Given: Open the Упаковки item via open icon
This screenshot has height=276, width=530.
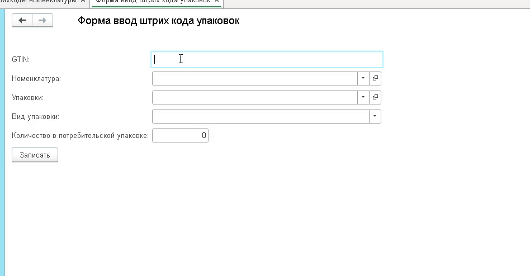Looking at the screenshot, I should (x=375, y=97).
